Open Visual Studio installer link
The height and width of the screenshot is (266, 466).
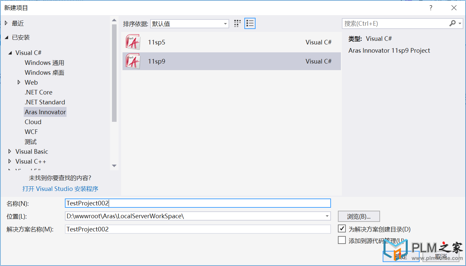point(60,189)
